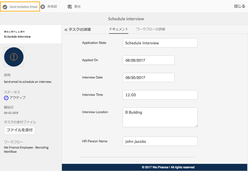Image resolution: width=248 pixels, height=171 pixels.
Task: Click the Applied On label
Action: point(90,60)
